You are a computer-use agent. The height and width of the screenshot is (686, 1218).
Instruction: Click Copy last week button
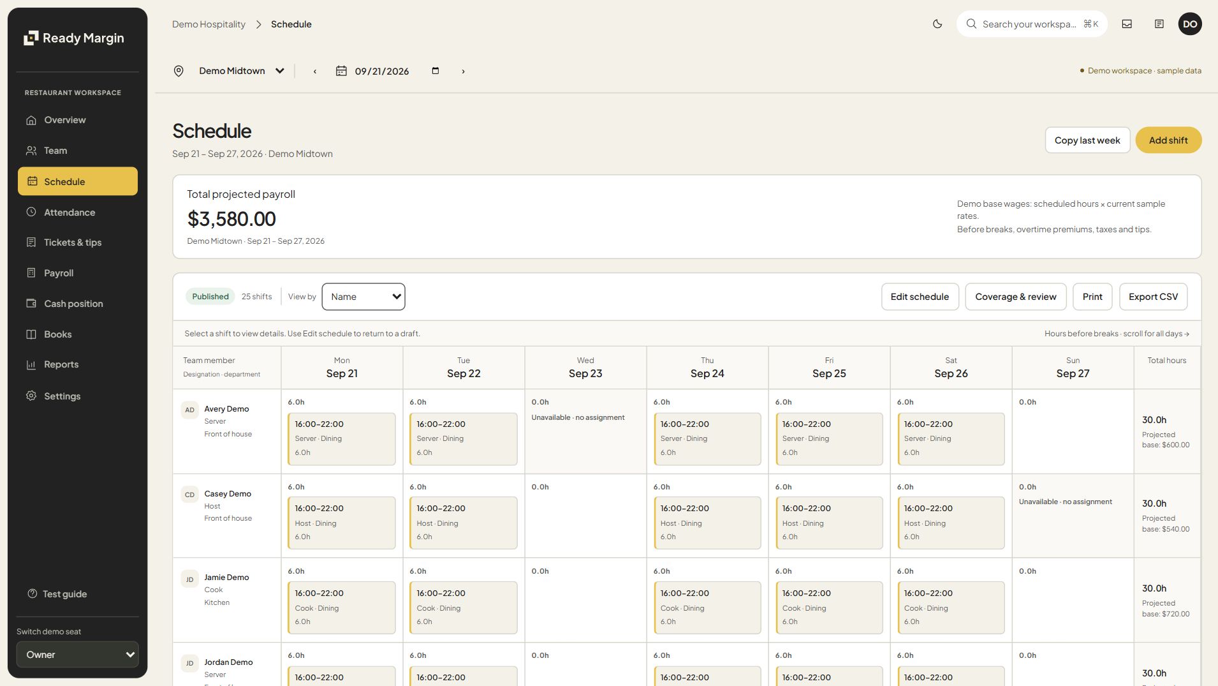pyautogui.click(x=1087, y=140)
